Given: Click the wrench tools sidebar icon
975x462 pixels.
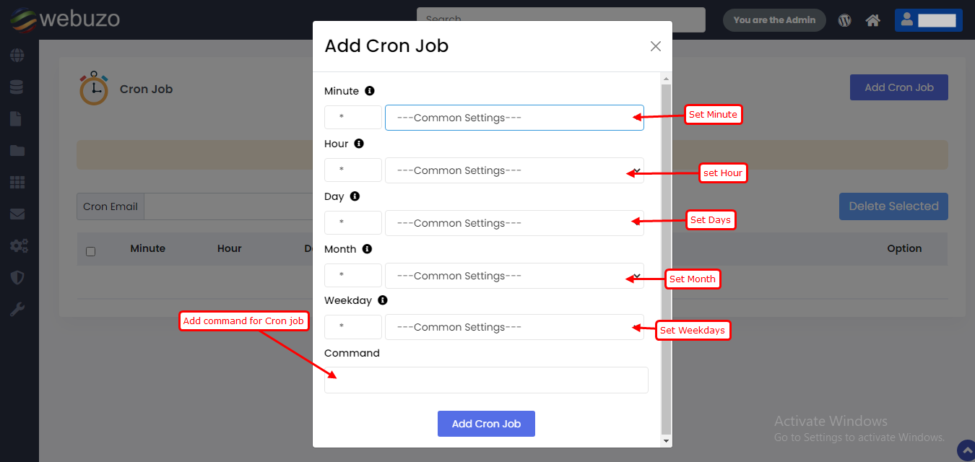Looking at the screenshot, I should [17, 310].
